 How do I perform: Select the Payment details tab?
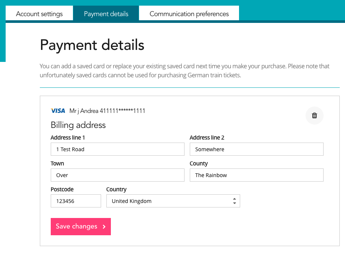[106, 14]
